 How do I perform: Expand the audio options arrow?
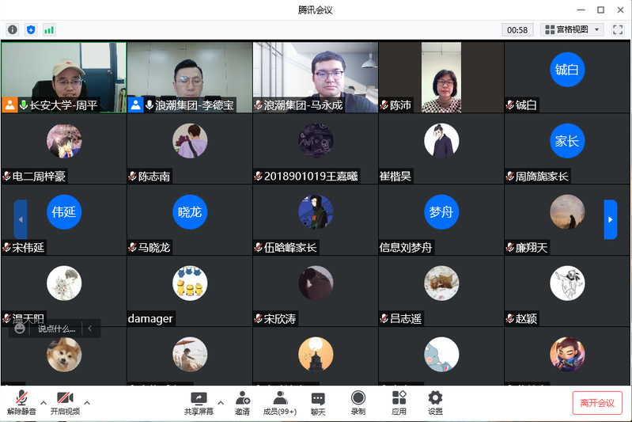pos(44,401)
